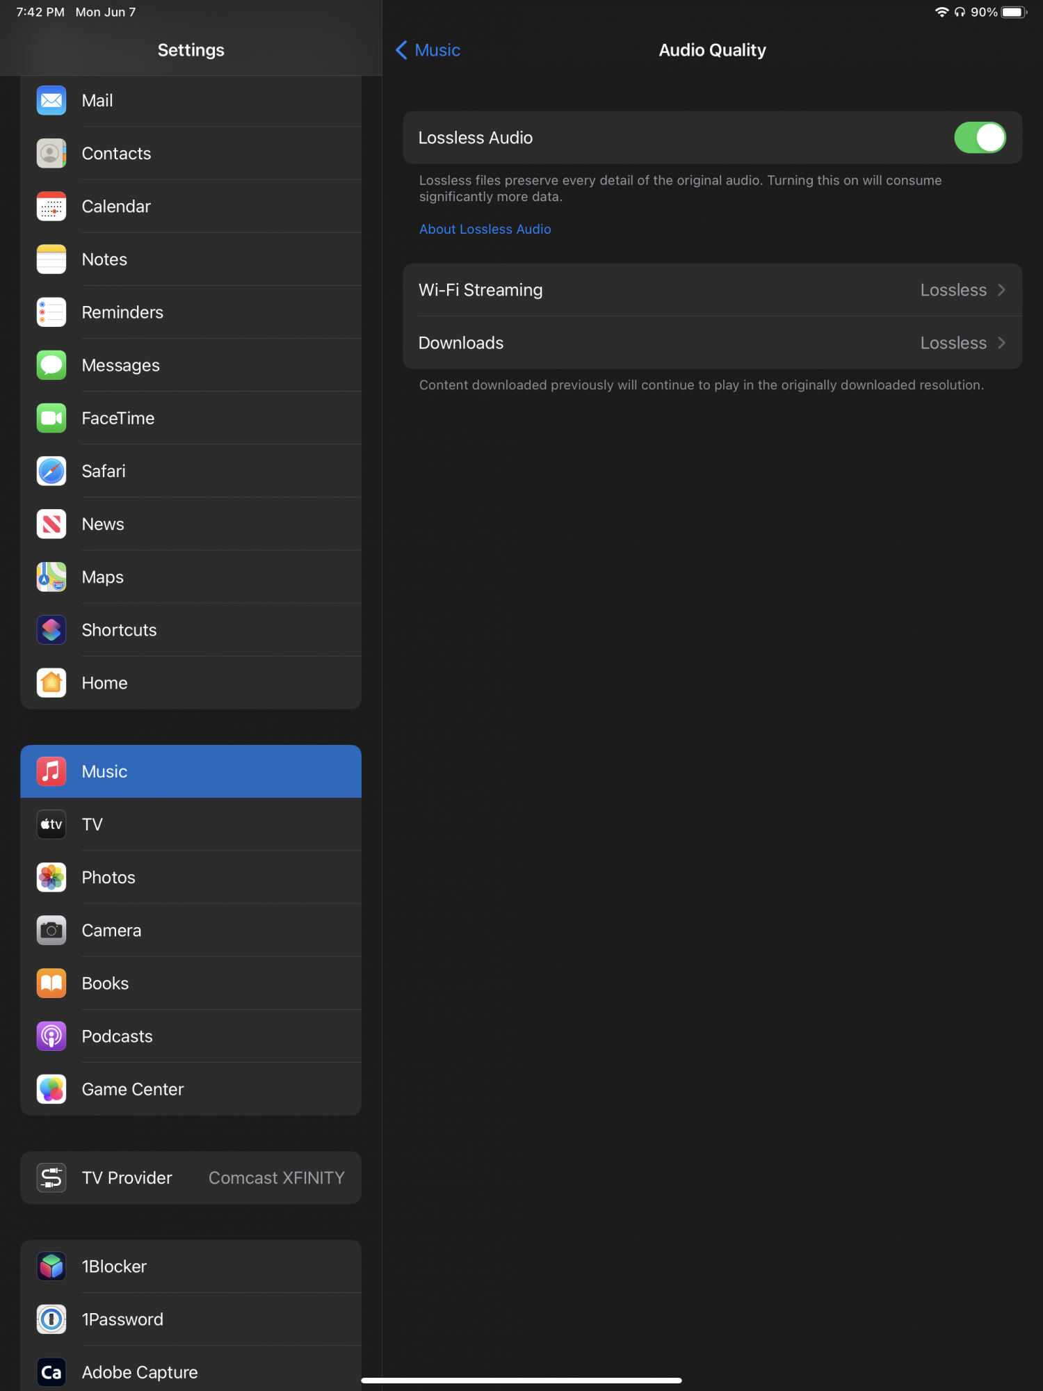Go back to Music settings
This screenshot has width=1043, height=1391.
tap(428, 50)
